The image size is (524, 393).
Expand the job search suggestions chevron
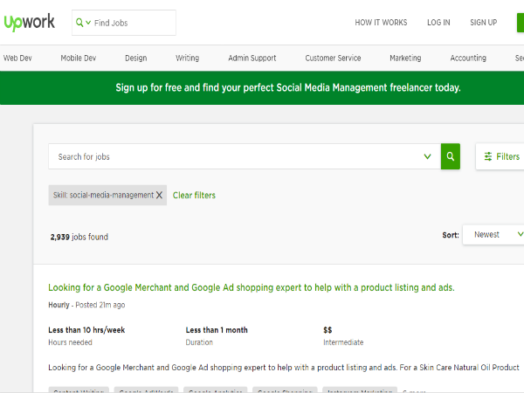click(427, 156)
